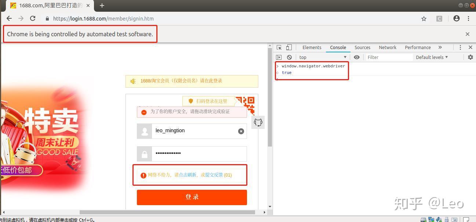Clear the console output
The height and width of the screenshot is (222, 476).
click(289, 57)
